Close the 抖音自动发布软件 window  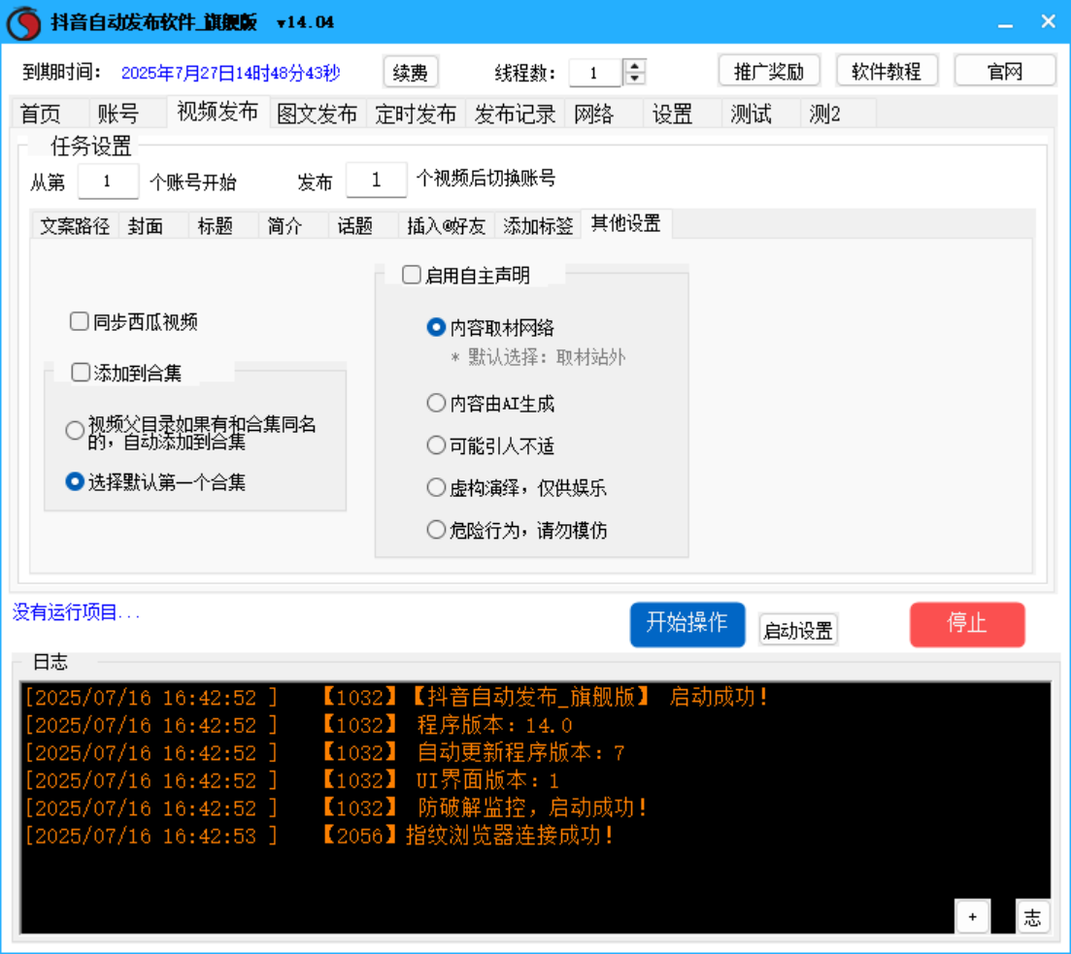click(x=1048, y=22)
